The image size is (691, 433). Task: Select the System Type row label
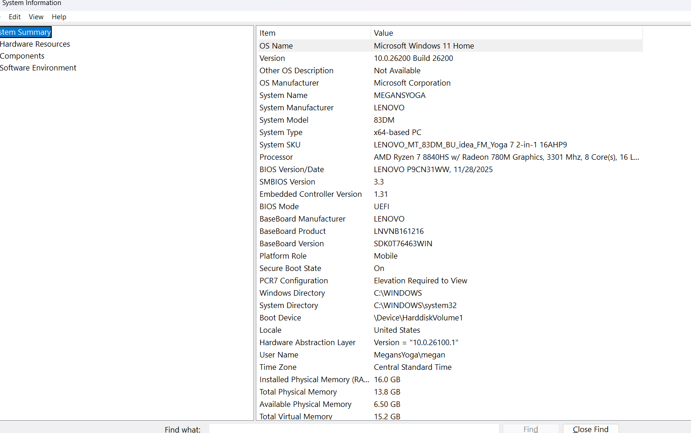(281, 132)
